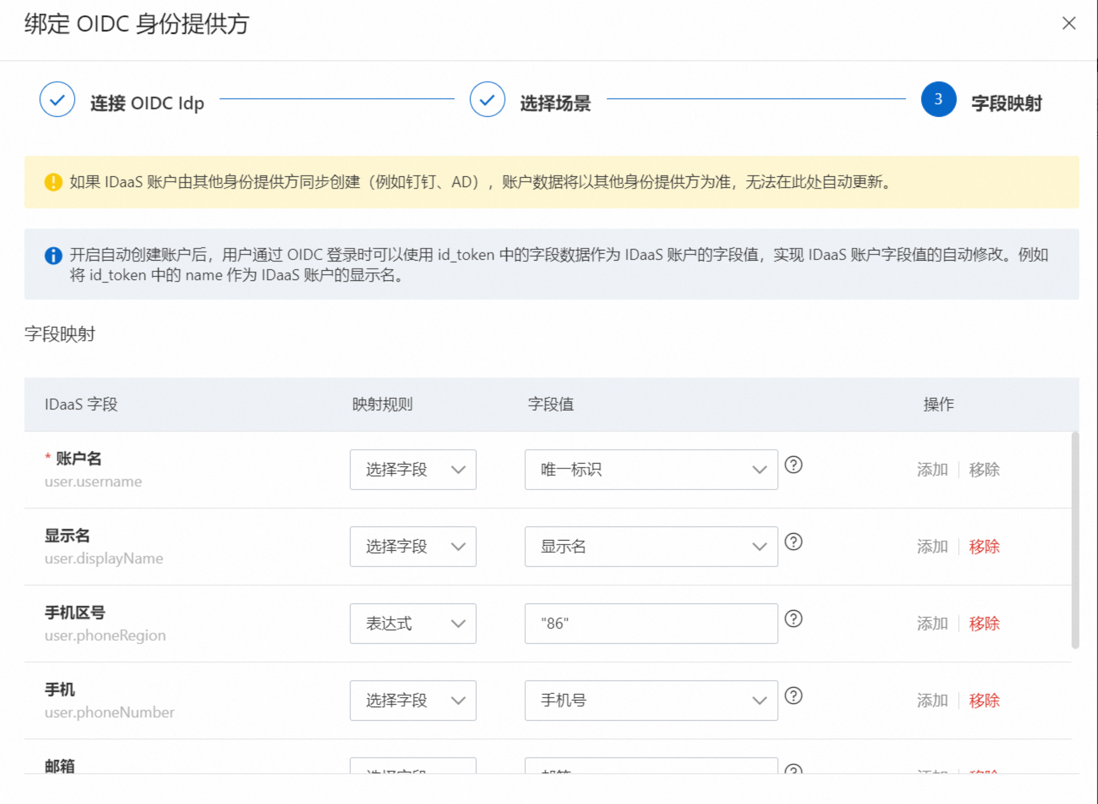Expand 表达式 mapping rule dropdown

click(412, 623)
